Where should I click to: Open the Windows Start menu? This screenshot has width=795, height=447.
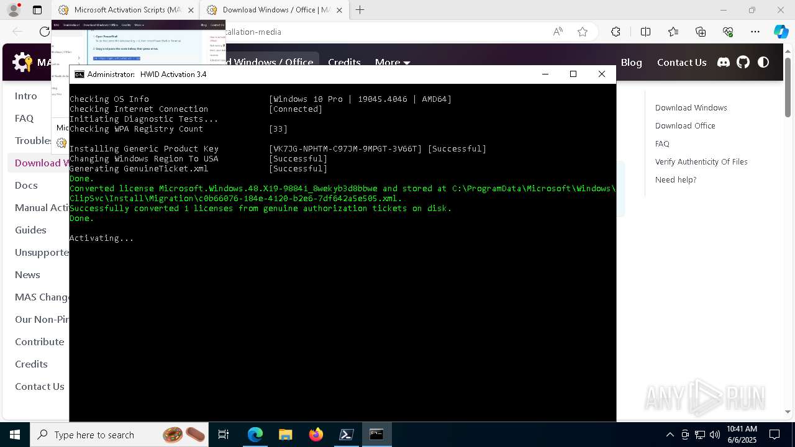tap(15, 435)
